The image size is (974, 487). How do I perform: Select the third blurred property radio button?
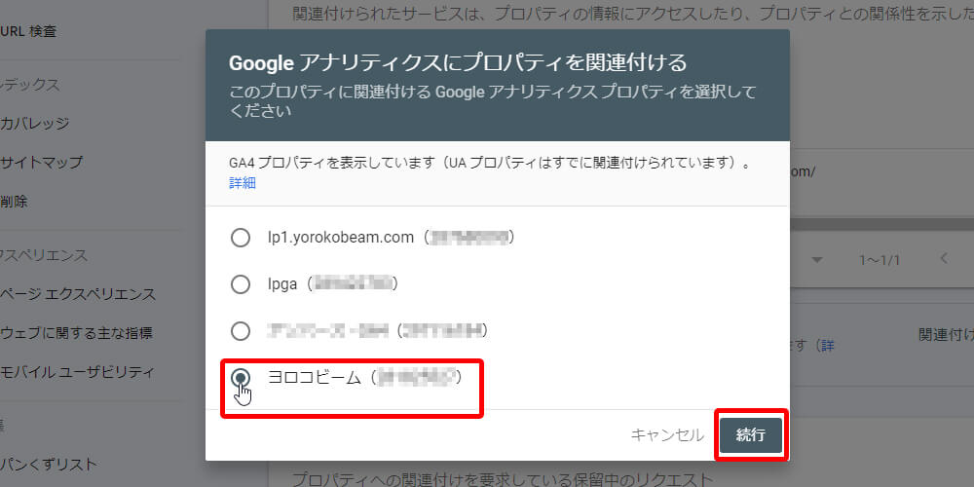click(x=241, y=331)
